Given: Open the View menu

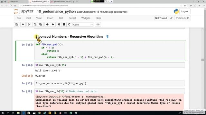Looking at the screenshot, I should click(39, 18).
